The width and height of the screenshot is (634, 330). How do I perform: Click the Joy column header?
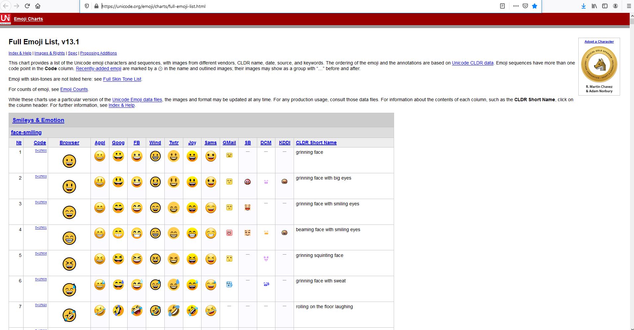click(x=192, y=143)
